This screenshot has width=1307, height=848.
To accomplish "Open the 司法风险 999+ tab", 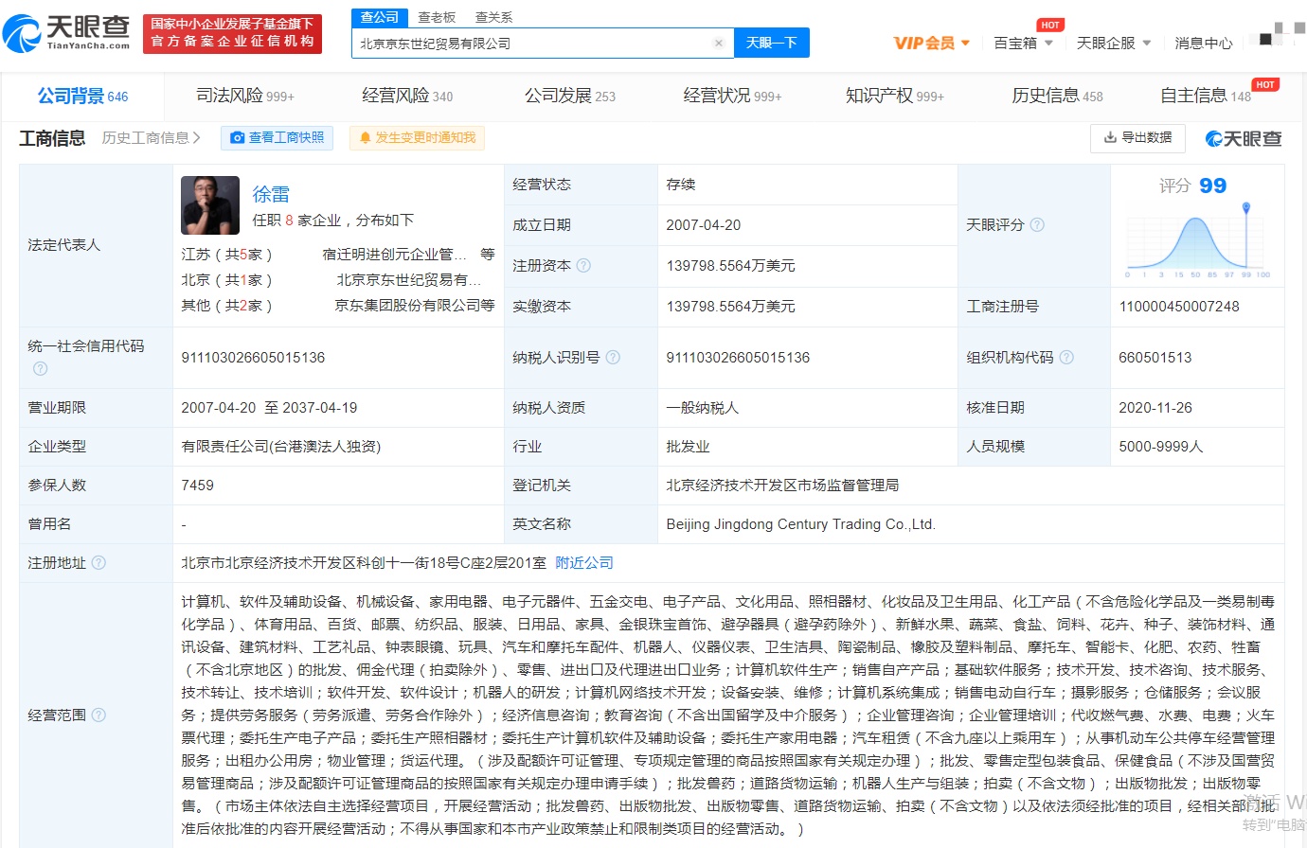I will (245, 97).
